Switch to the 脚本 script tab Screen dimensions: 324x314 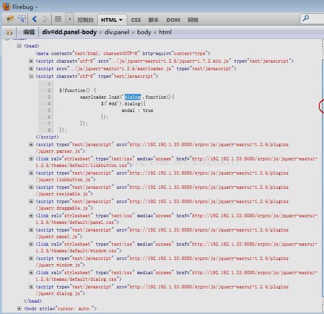click(x=153, y=20)
